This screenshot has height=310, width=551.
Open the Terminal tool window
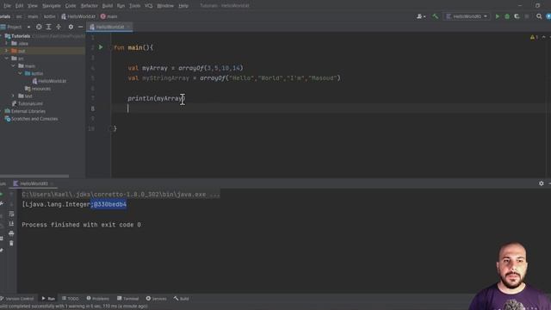tap(128, 299)
